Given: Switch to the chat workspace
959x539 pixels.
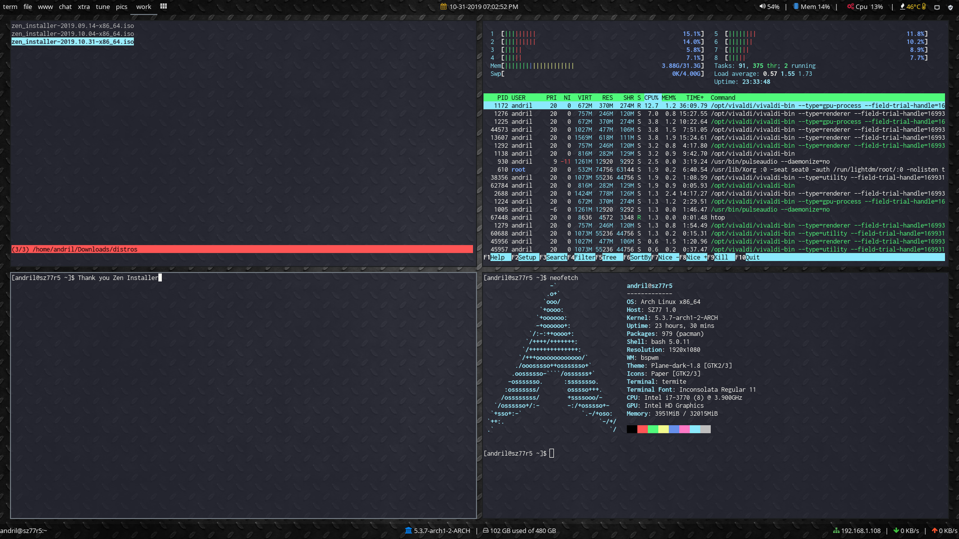Looking at the screenshot, I should pyautogui.click(x=65, y=7).
